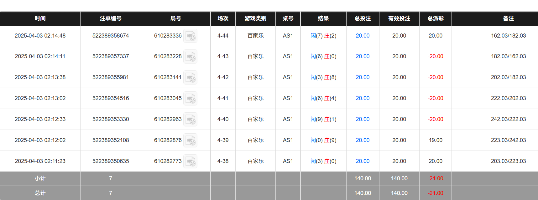538x200 pixels.
Task: Select the 时间 column header
Action: pyautogui.click(x=40, y=18)
